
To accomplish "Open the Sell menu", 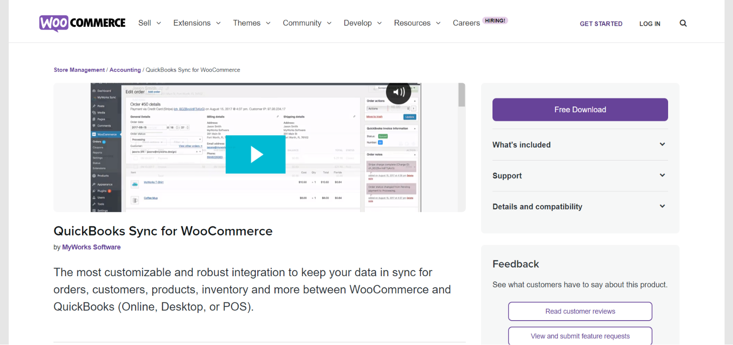I will click(x=150, y=23).
